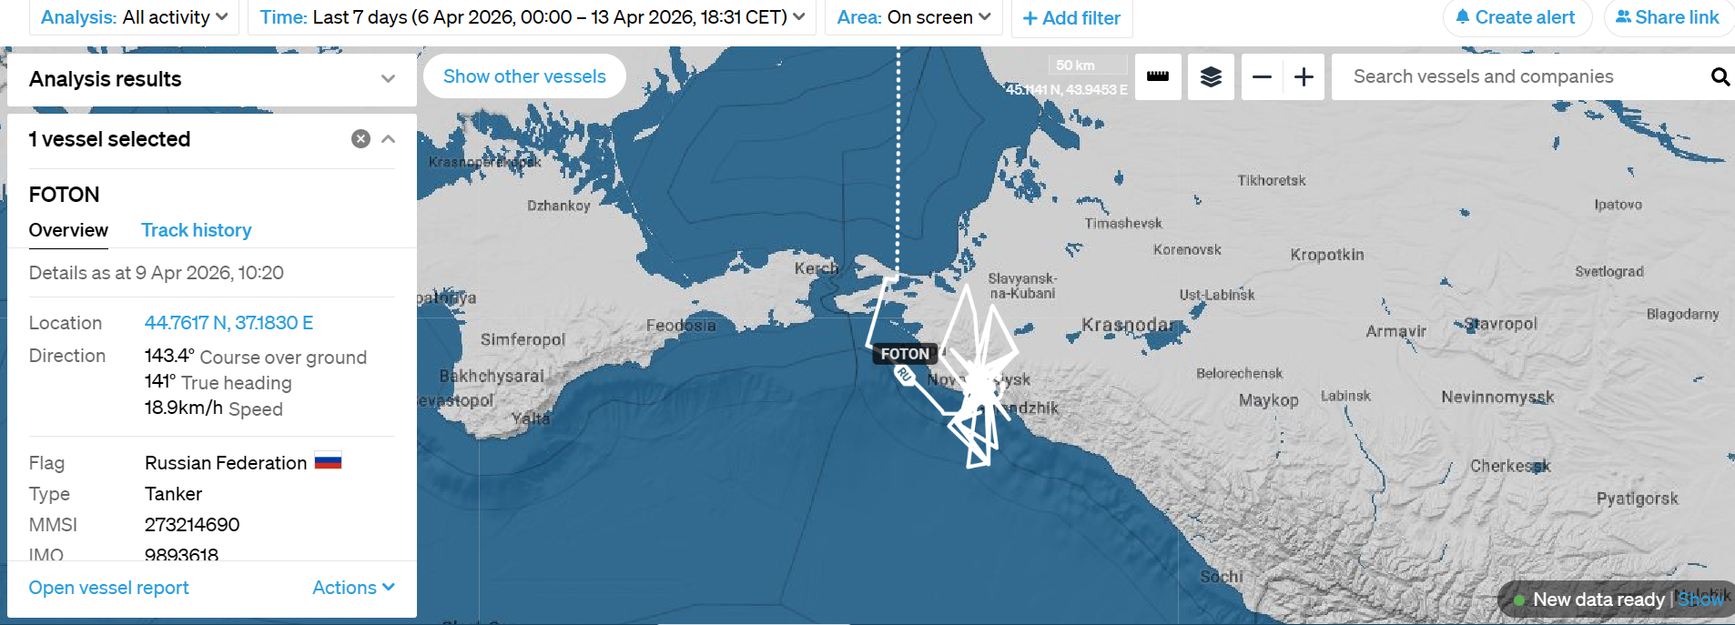Zoom in the map

click(x=1304, y=76)
